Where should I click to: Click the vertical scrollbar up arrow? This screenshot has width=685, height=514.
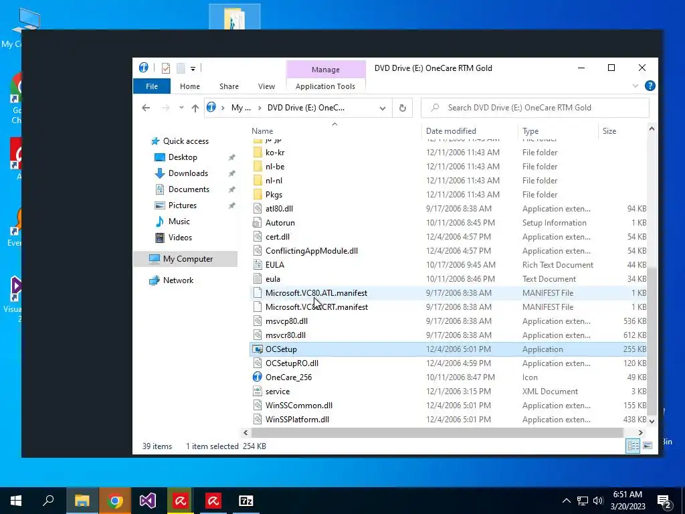(652, 128)
